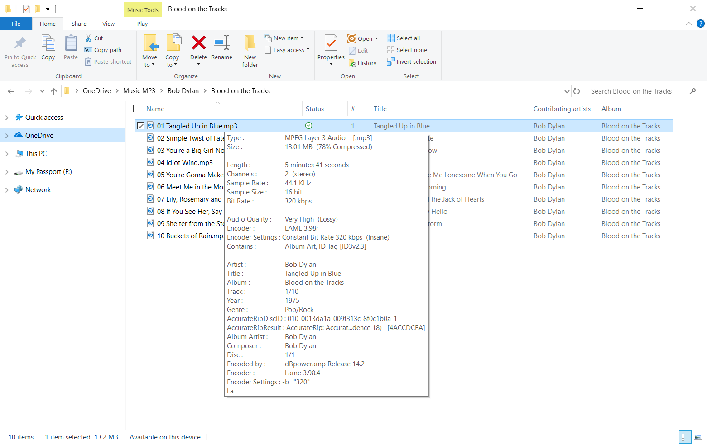Switch to Large icons view in status bar
Viewport: 707px width, 444px height.
pos(698,437)
